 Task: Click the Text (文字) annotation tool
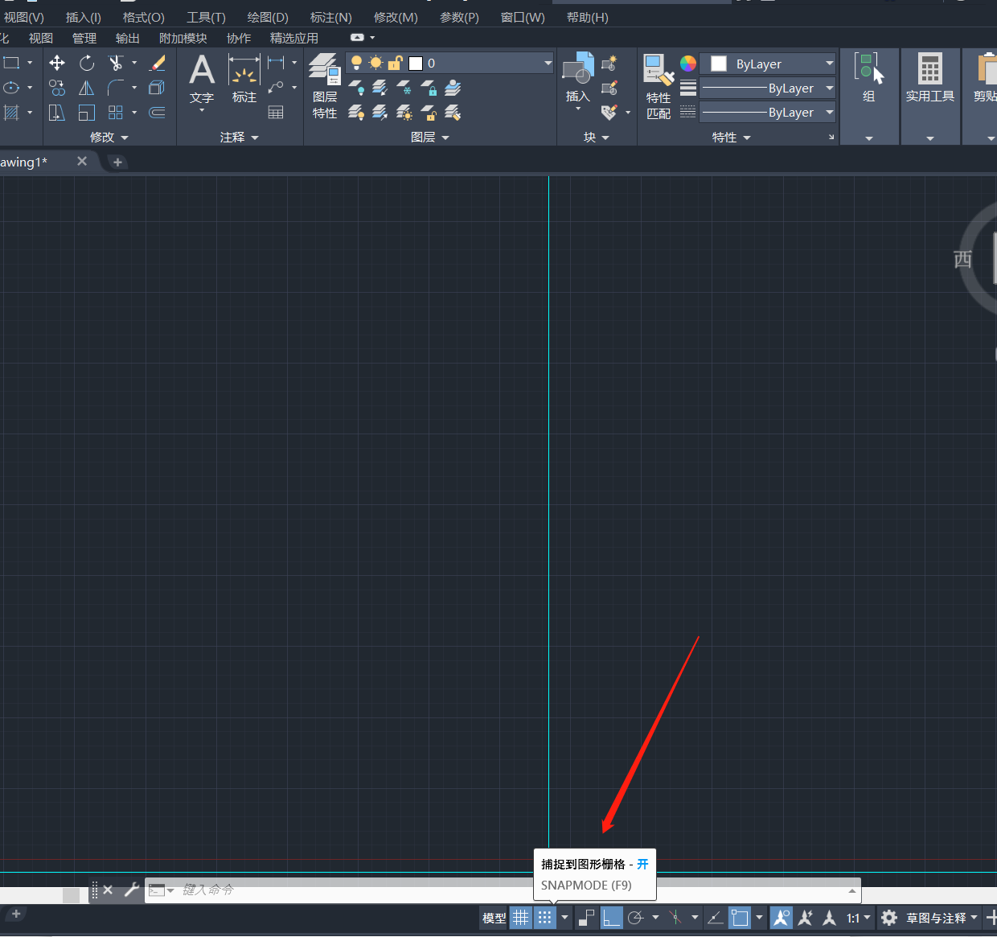coord(202,79)
